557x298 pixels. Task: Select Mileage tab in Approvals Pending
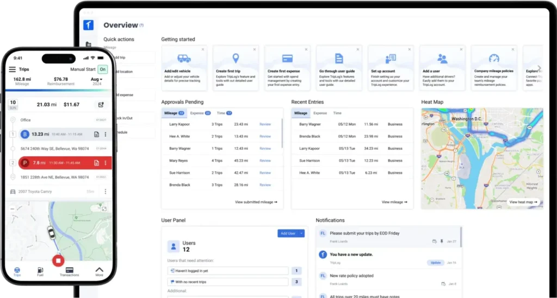coord(174,113)
